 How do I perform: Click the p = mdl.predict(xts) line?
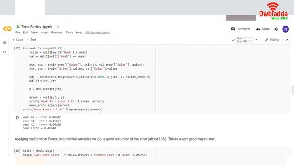[46, 89]
